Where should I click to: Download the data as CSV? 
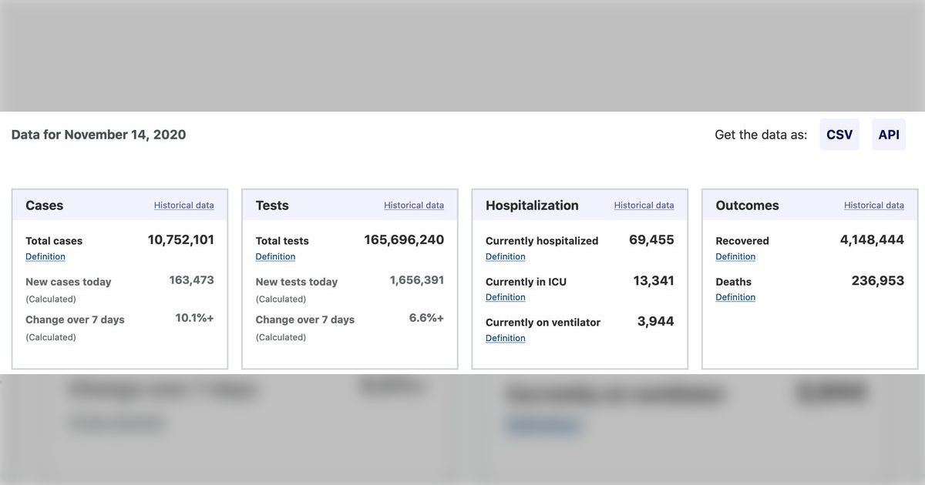tap(839, 135)
